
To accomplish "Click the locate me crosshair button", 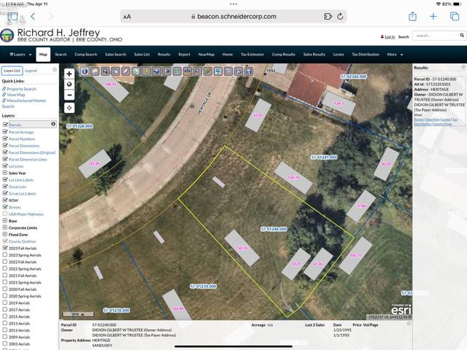I will tap(69, 107).
